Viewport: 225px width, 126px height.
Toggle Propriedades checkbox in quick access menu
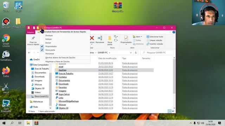click(42, 47)
